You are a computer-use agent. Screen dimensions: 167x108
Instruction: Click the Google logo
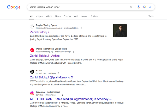[x=14, y=7]
